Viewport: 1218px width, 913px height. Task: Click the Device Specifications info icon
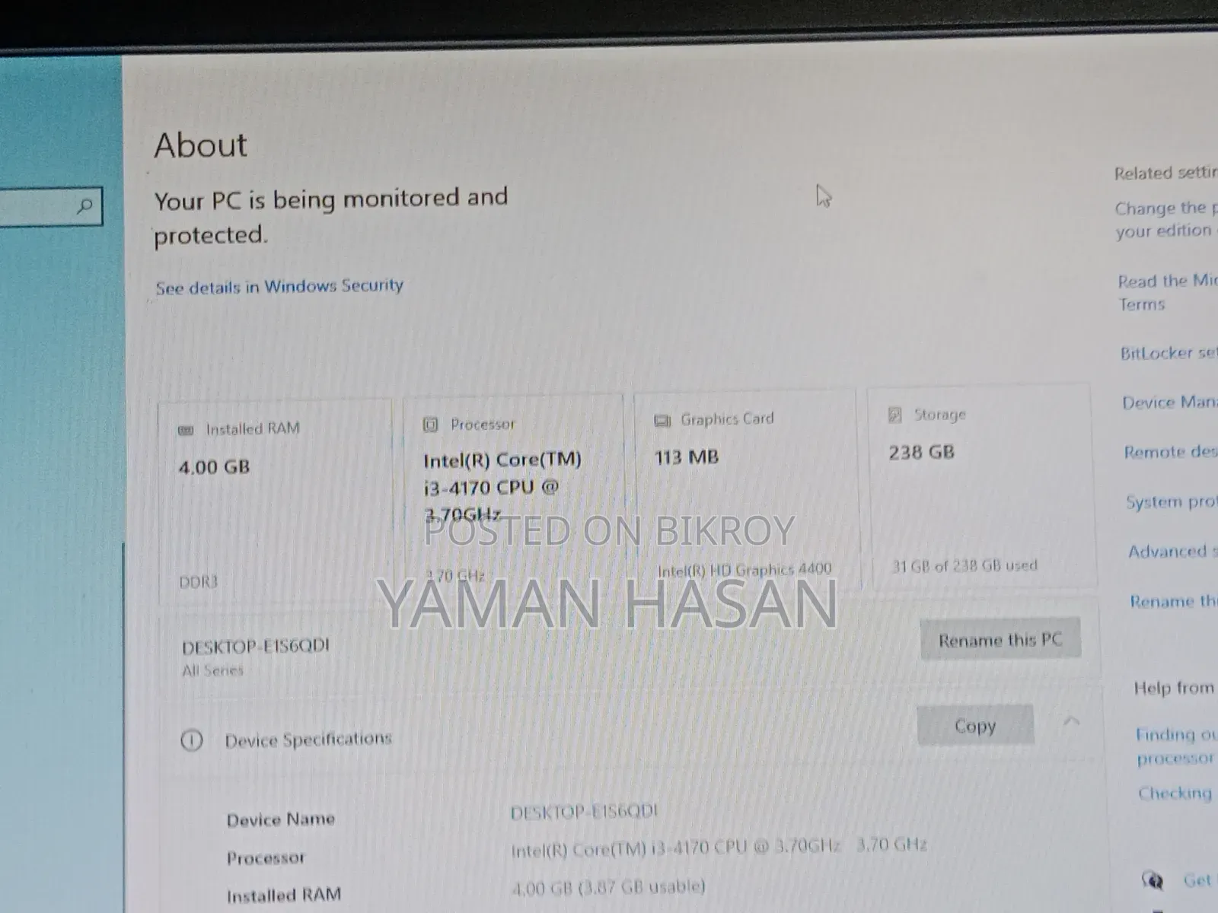coord(192,740)
